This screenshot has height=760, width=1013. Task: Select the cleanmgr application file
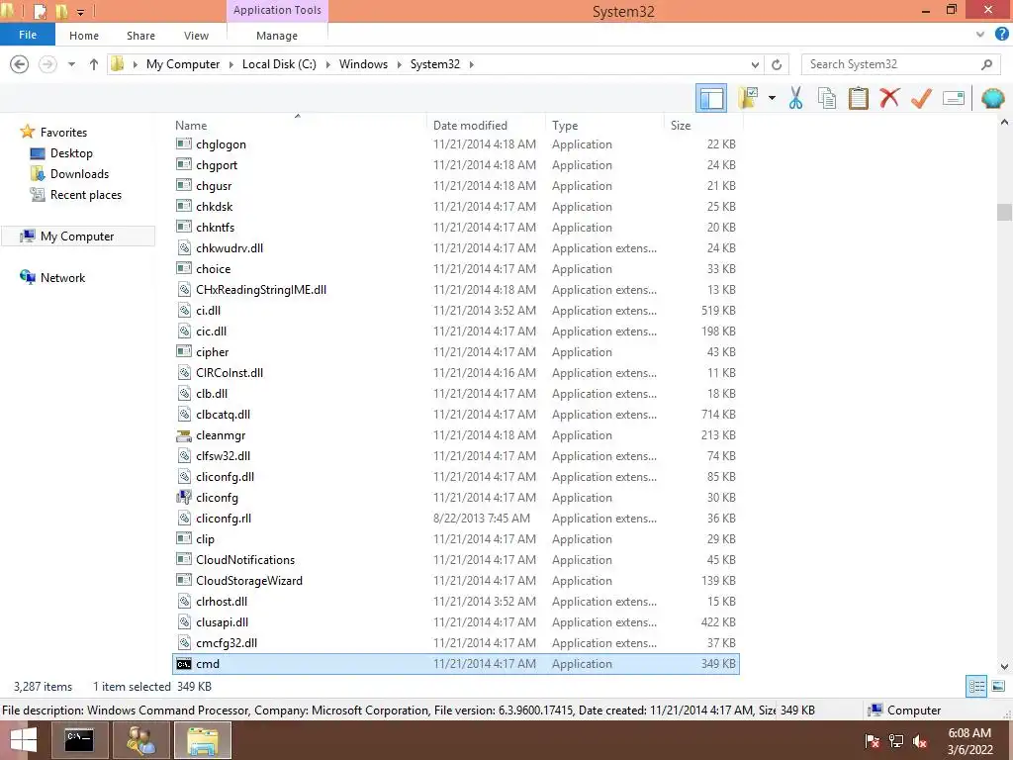pos(455,435)
